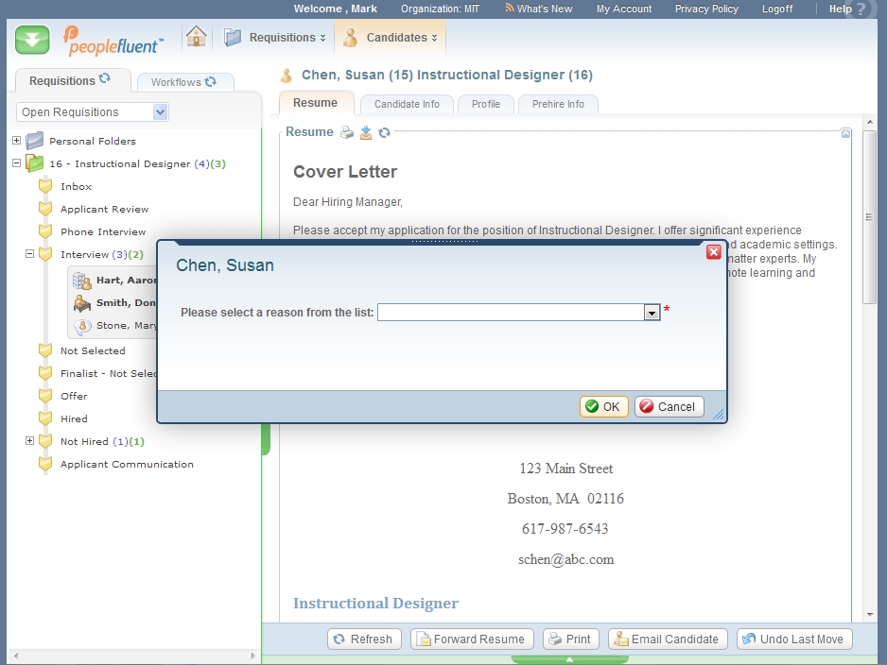Click the green download arrow icon
The image size is (887, 665).
click(x=32, y=40)
